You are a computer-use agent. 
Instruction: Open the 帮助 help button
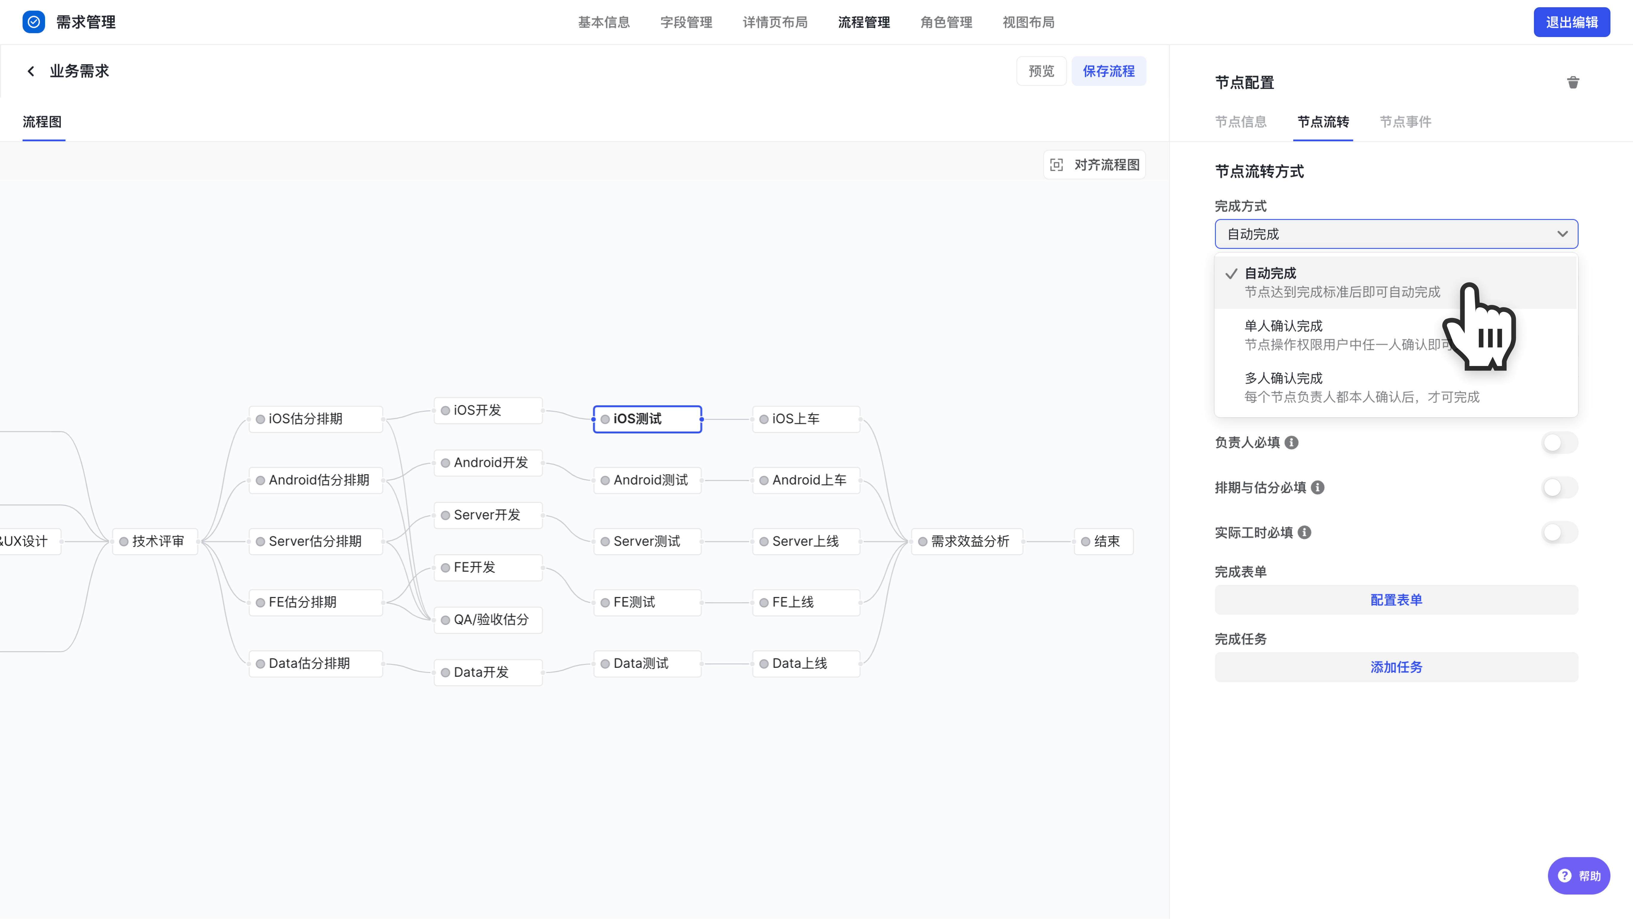[1578, 876]
